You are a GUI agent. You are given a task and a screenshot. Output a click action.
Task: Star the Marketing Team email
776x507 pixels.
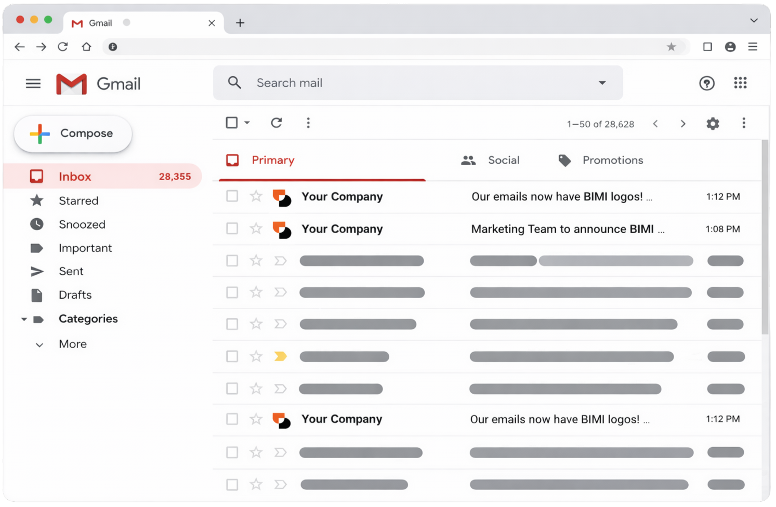pos(256,228)
